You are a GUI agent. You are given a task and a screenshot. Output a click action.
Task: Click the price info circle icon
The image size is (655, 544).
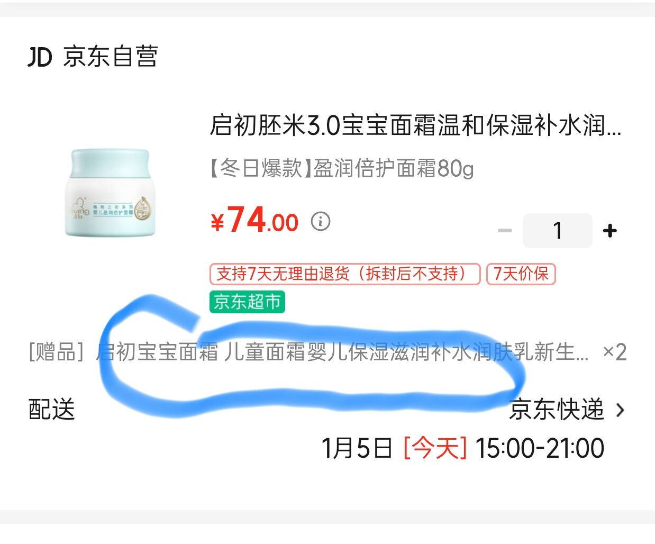coord(321,221)
